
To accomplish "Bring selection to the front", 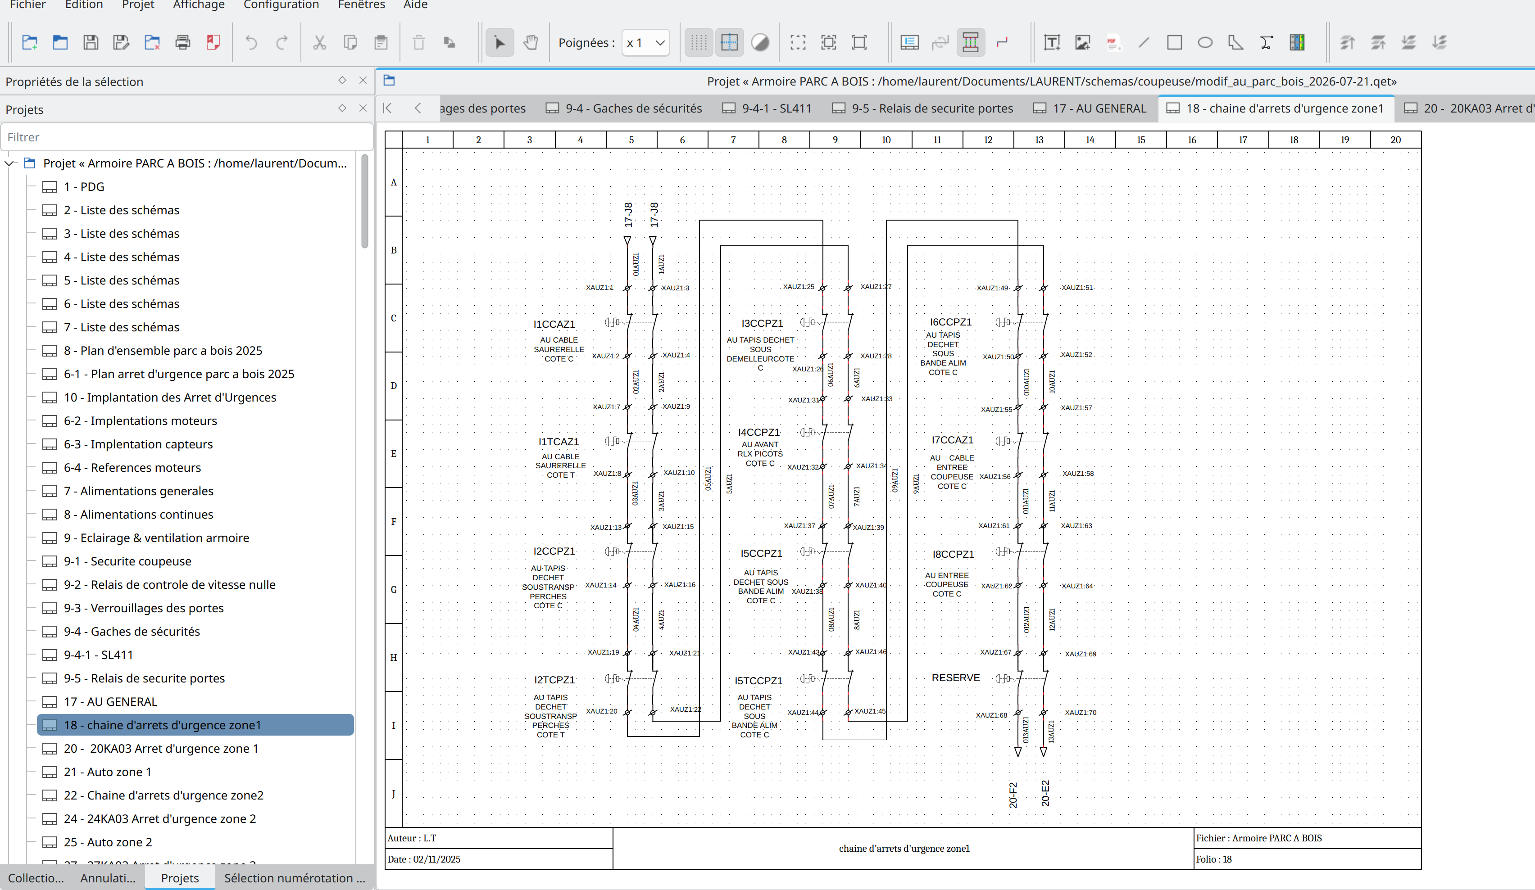I will (1347, 43).
